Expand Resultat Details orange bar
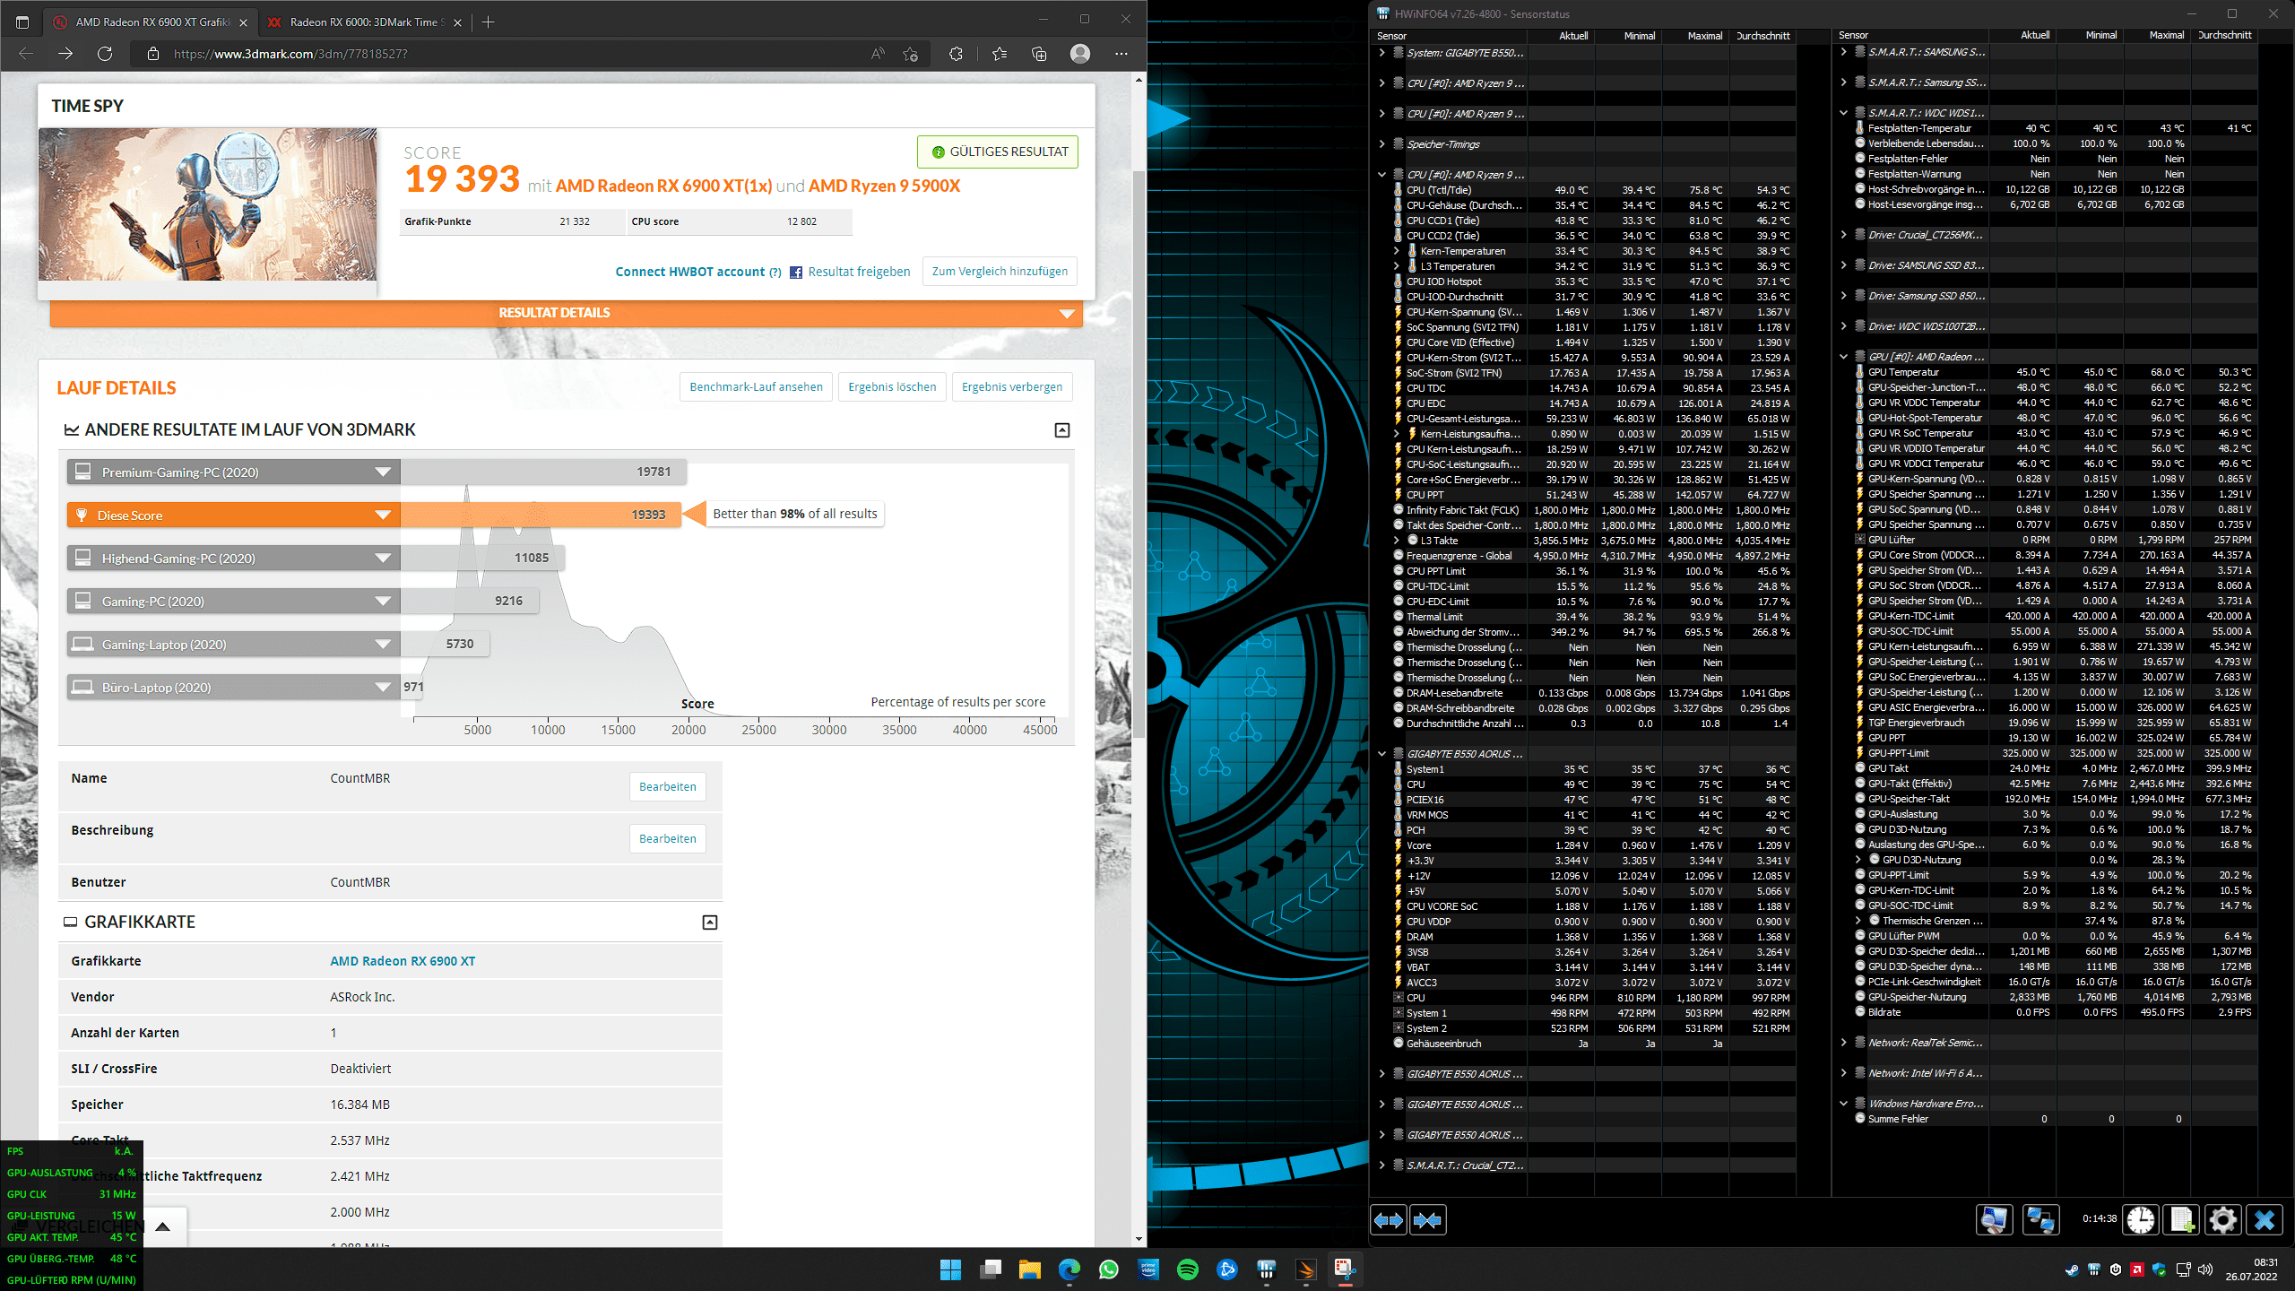 click(567, 313)
